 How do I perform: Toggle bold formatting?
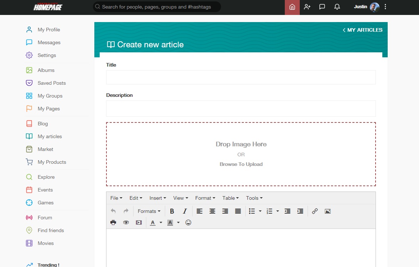[172, 211]
